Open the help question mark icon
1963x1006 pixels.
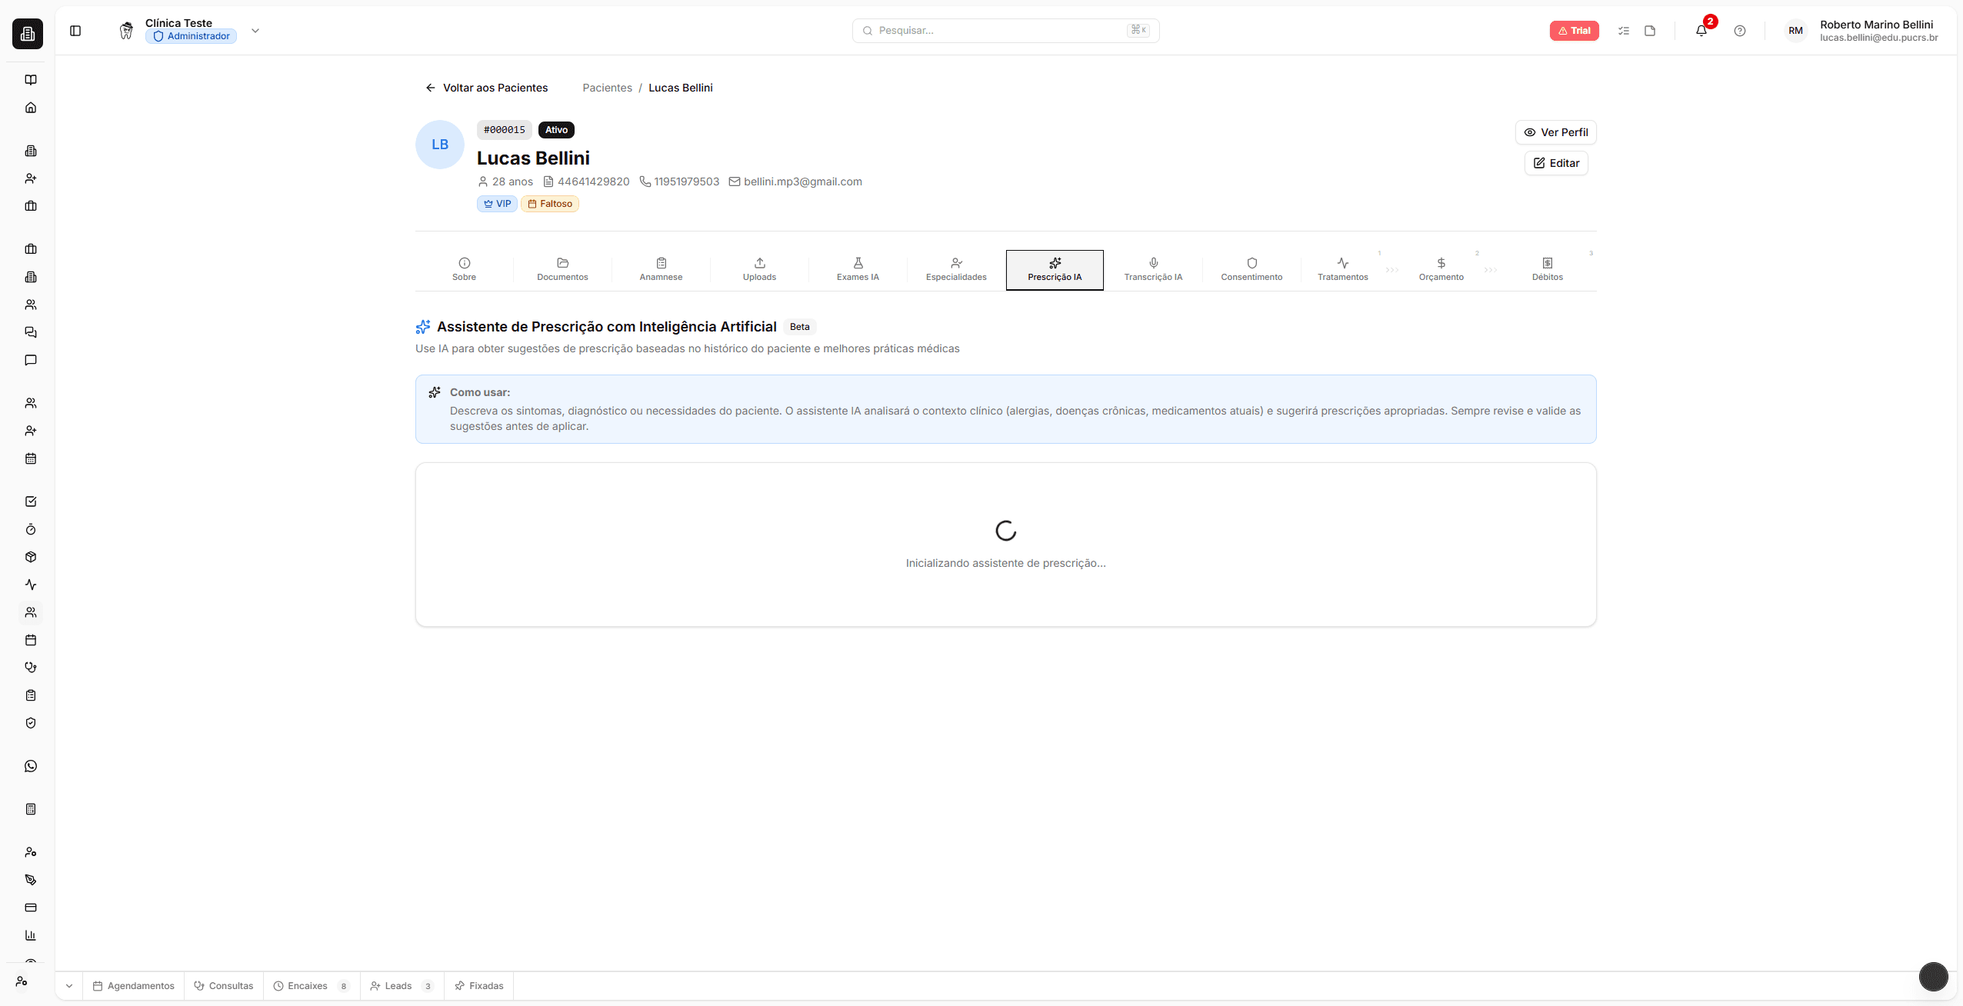coord(1739,31)
